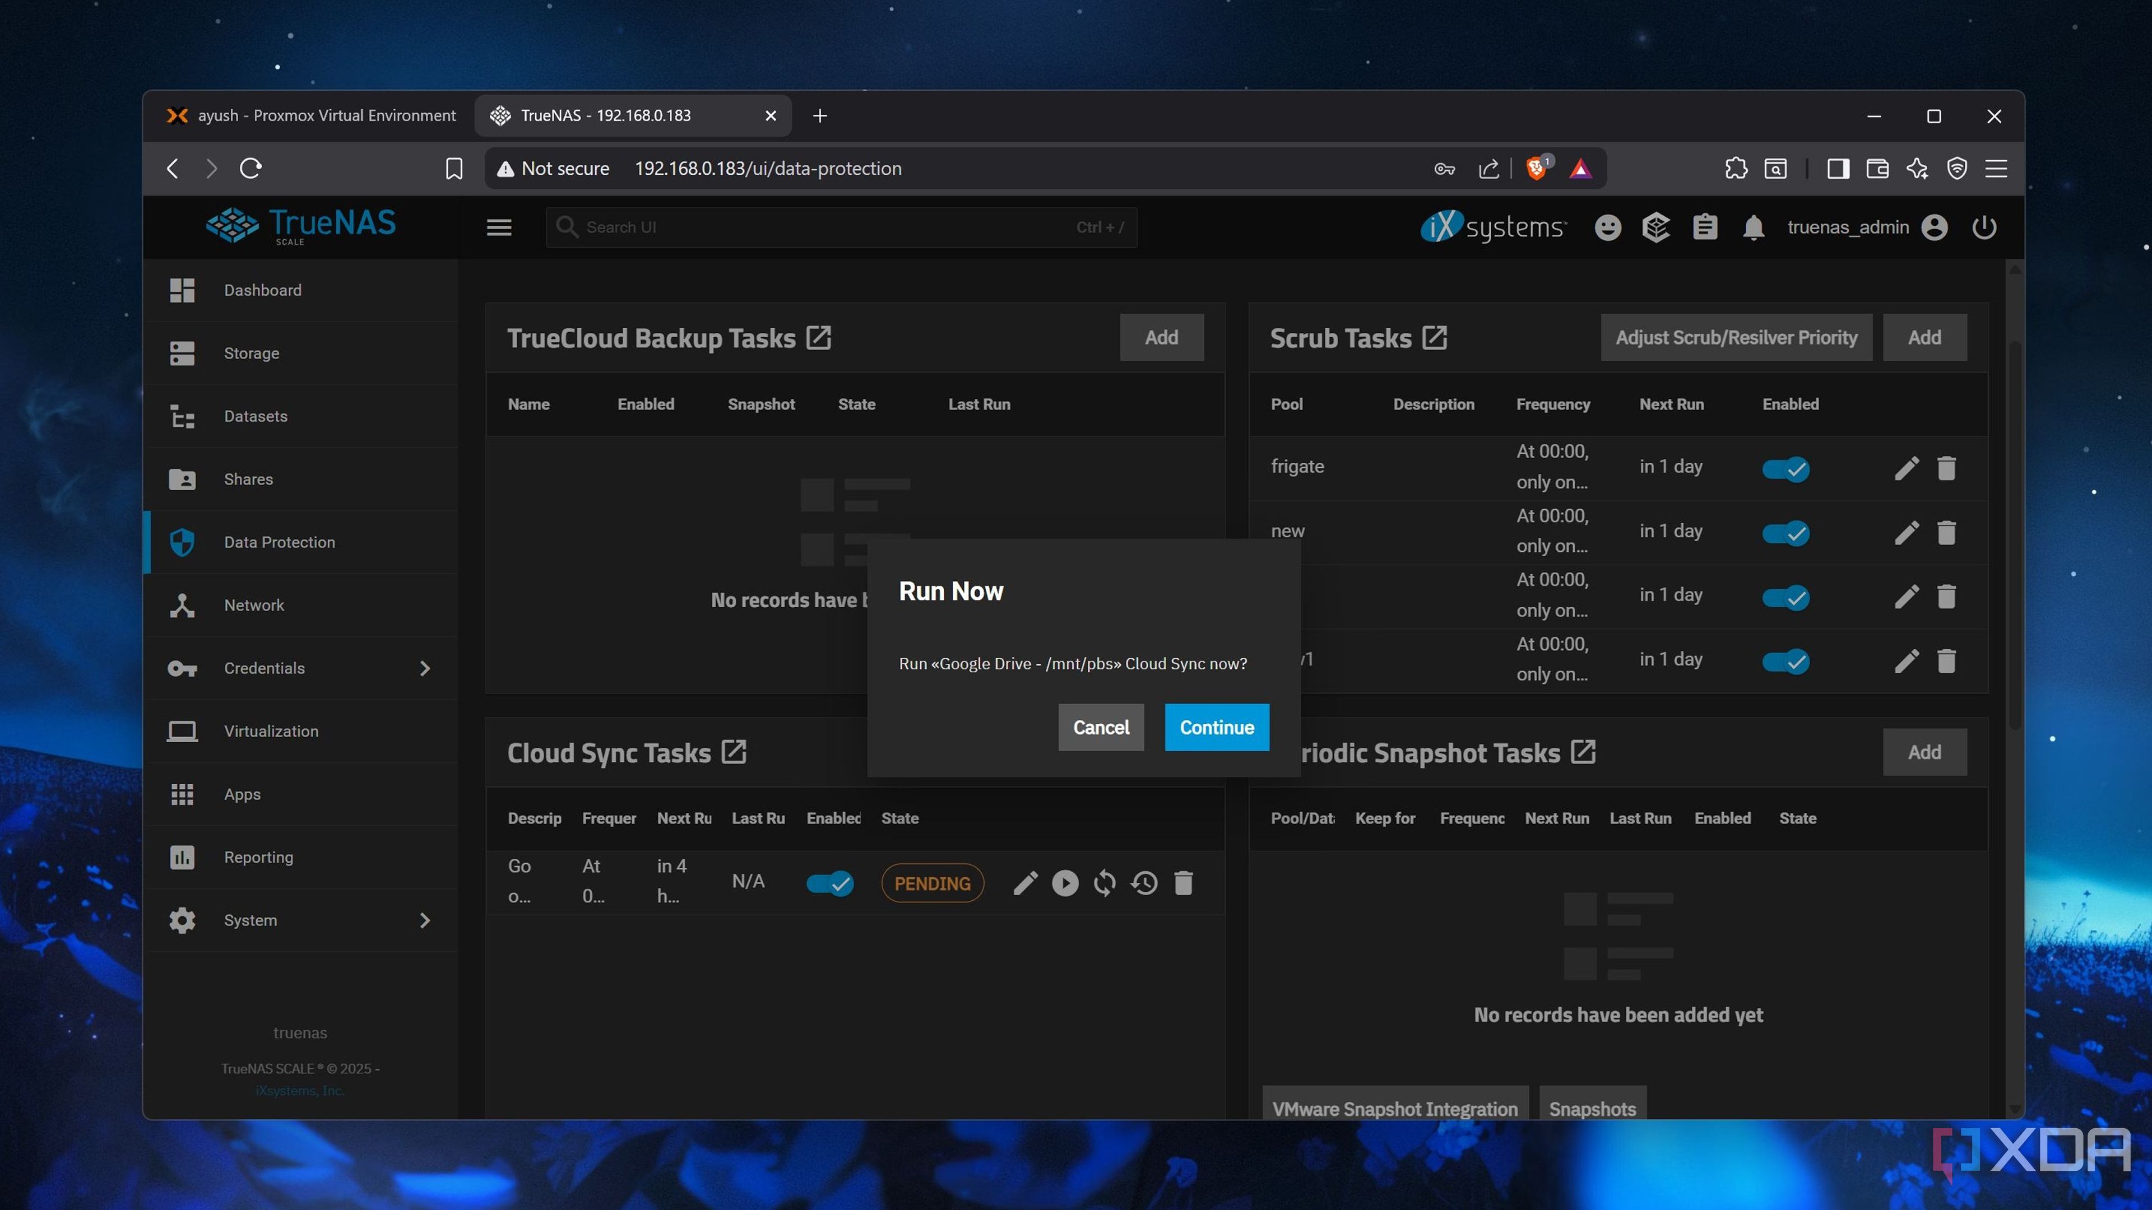
Task: Edit the Google Drive Cloud Sync task
Action: point(1025,883)
